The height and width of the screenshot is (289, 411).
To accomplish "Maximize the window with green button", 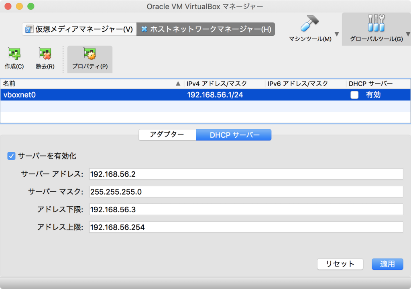I will (x=31, y=6).
